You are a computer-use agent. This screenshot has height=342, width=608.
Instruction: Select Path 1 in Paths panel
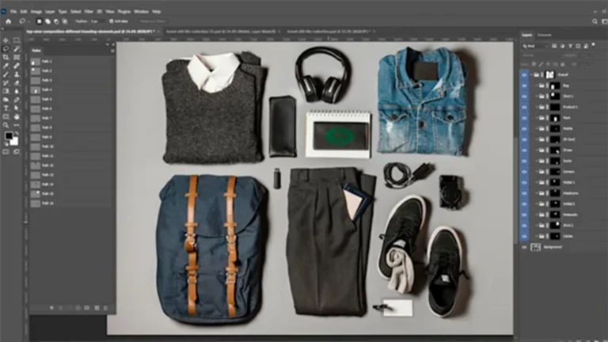tap(72, 61)
